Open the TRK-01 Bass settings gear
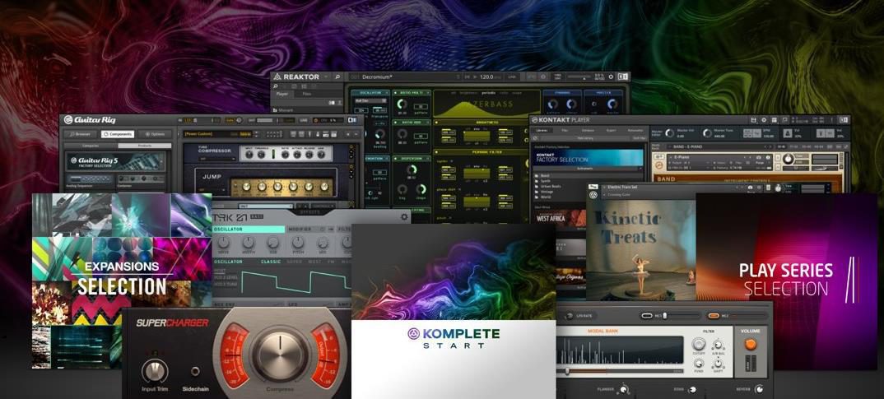Viewport: 884px width, 399px height. coord(403,217)
